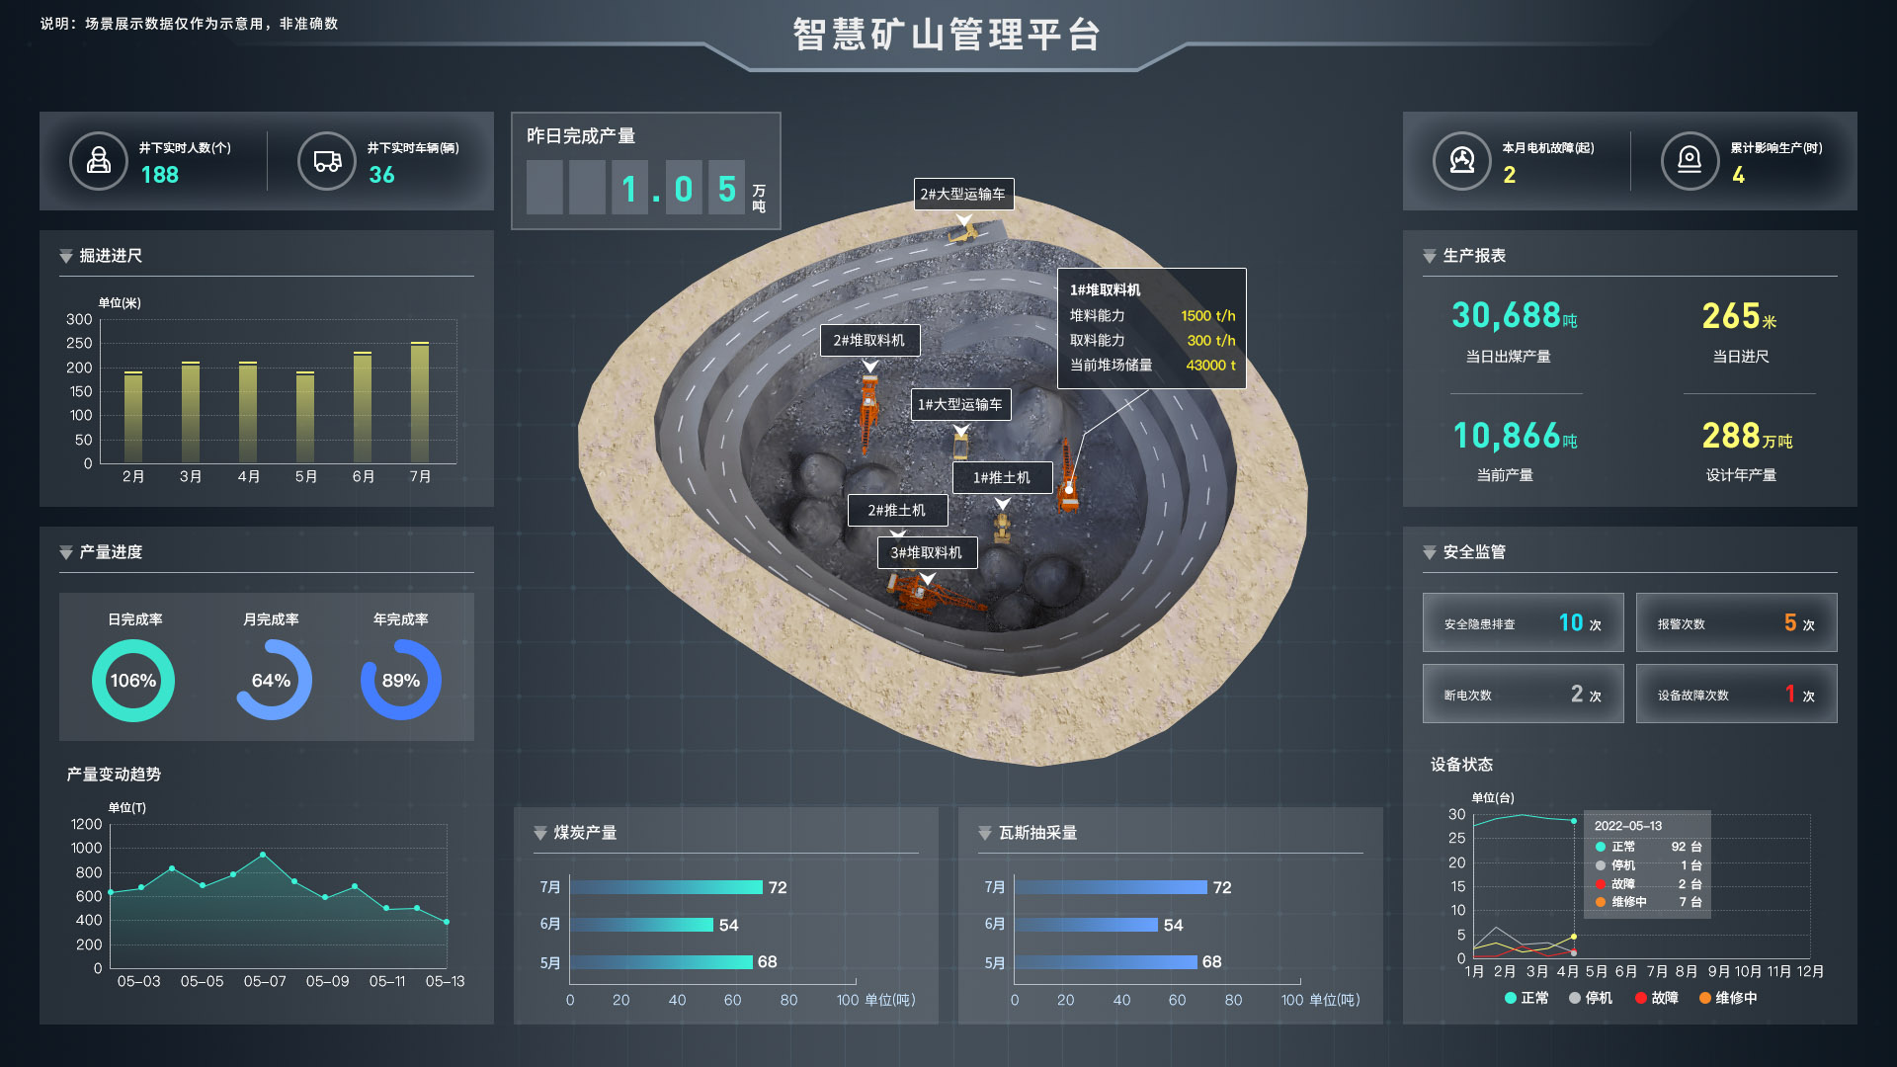Collapse the 掘进进尺 panel triangle
1897x1067 pixels.
pyautogui.click(x=66, y=257)
